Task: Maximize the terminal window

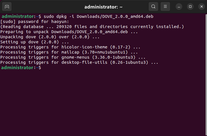Action: 190,7
